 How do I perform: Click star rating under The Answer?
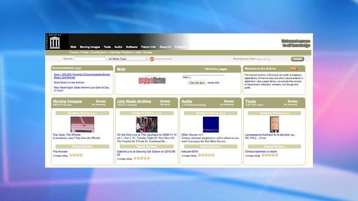[x=76, y=155]
